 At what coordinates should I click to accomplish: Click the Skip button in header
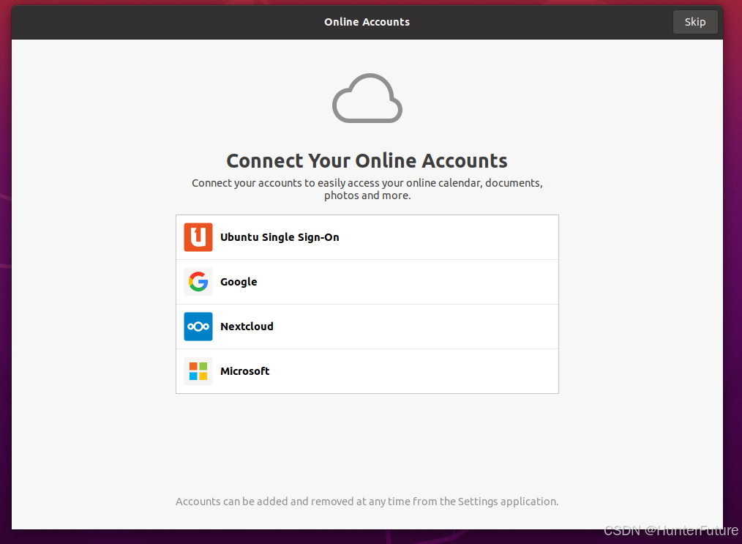[x=694, y=22]
